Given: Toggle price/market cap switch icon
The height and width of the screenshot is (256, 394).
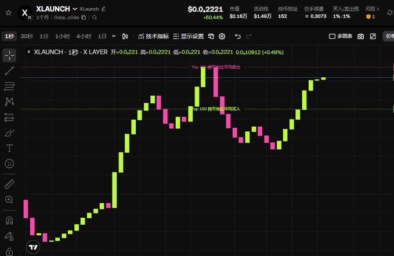Looking at the screenshot, I should (211, 36).
